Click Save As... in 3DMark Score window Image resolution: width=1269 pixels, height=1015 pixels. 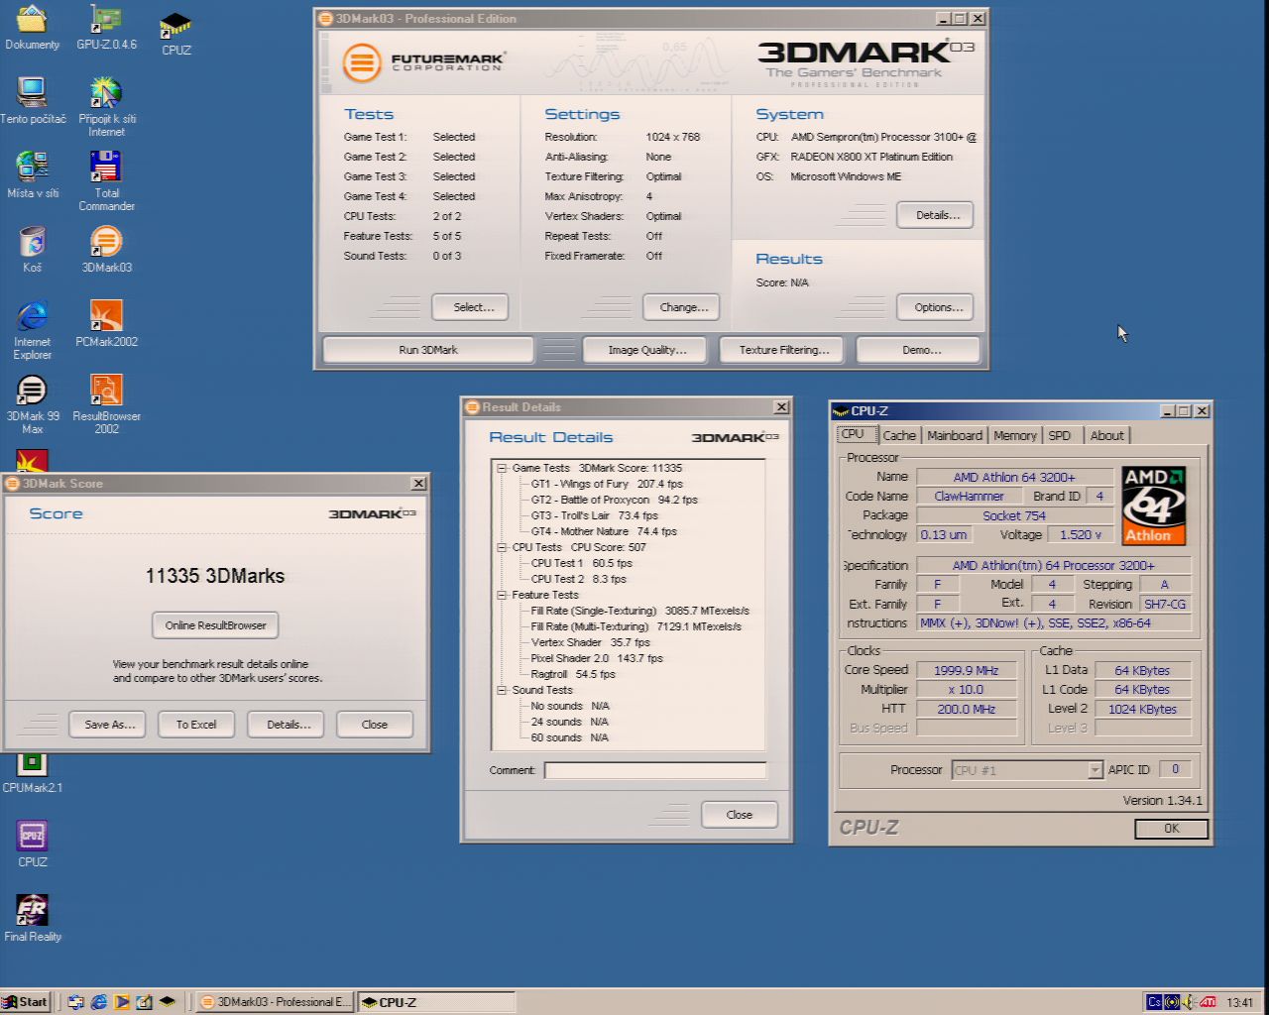tap(109, 725)
